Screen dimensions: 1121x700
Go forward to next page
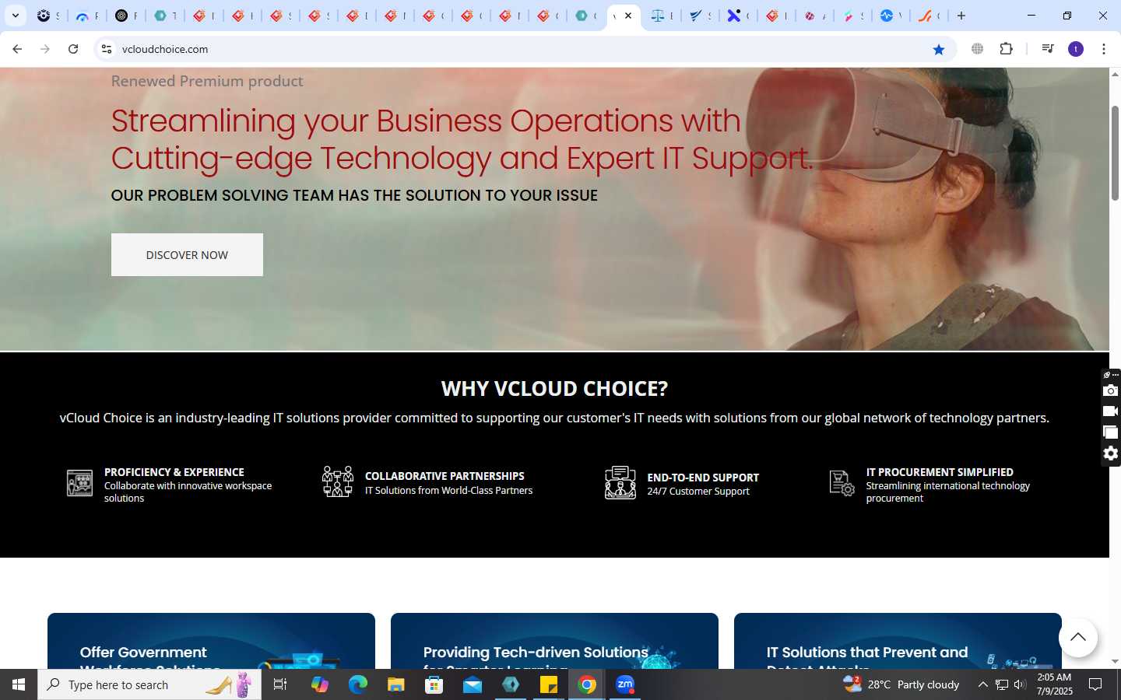pyautogui.click(x=45, y=49)
